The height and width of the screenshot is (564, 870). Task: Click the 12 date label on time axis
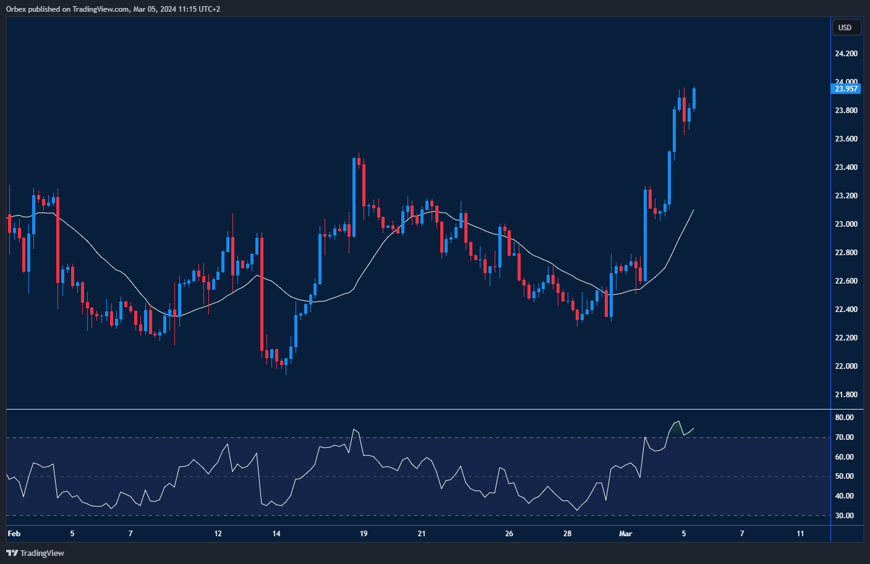[218, 534]
